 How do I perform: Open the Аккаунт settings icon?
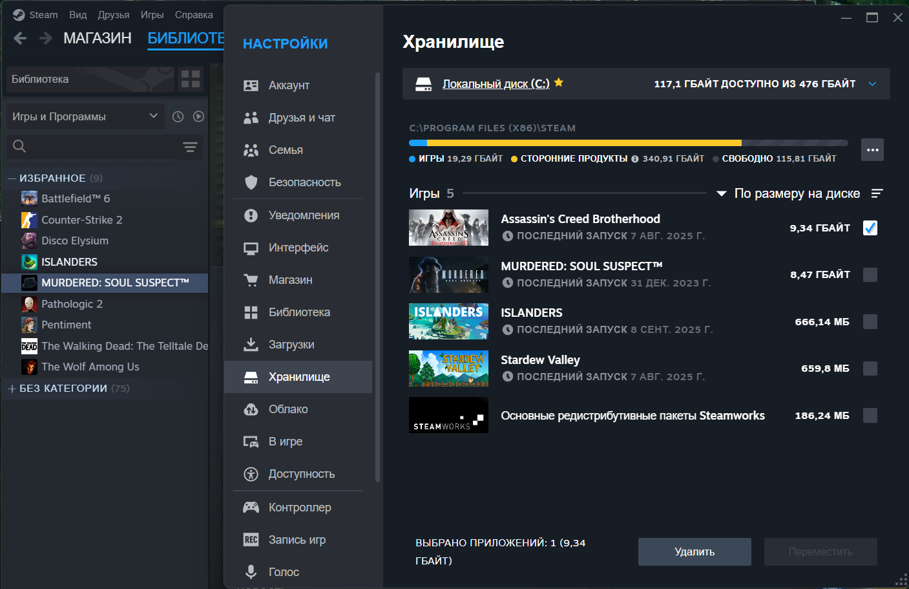pyautogui.click(x=251, y=85)
